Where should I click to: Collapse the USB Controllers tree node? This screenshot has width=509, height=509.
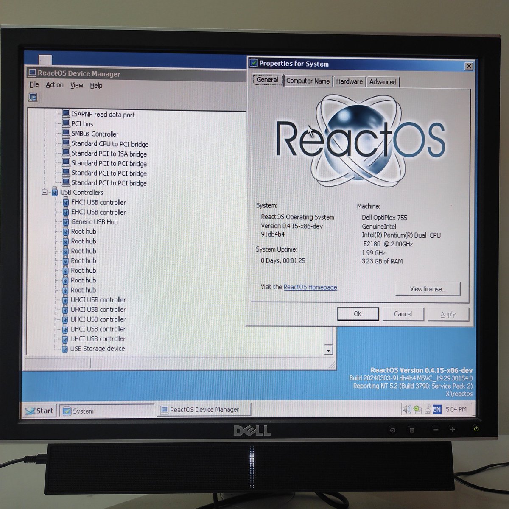pyautogui.click(x=45, y=192)
